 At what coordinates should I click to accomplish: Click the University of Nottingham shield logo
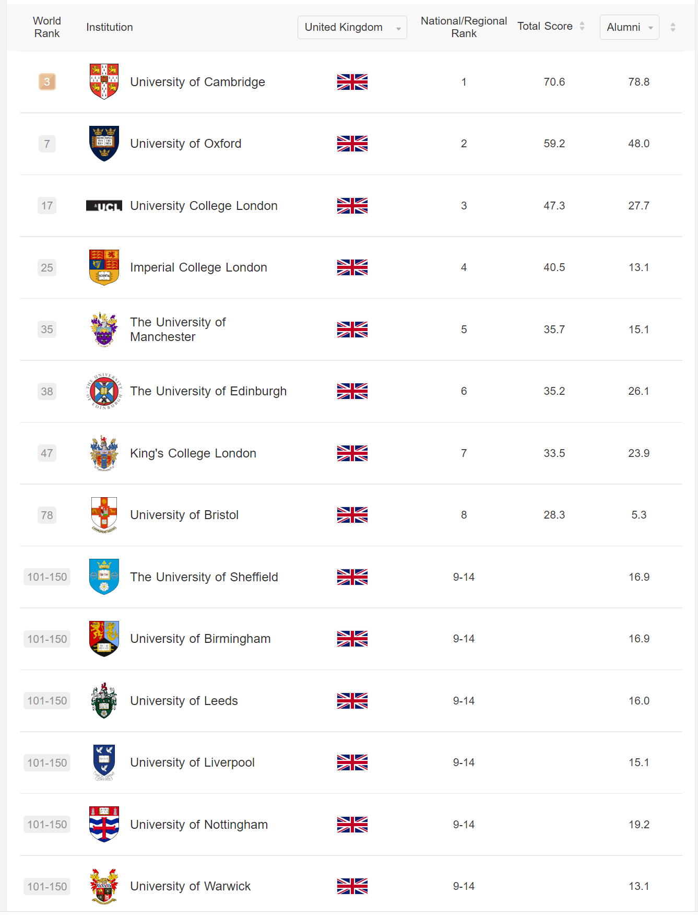click(104, 824)
